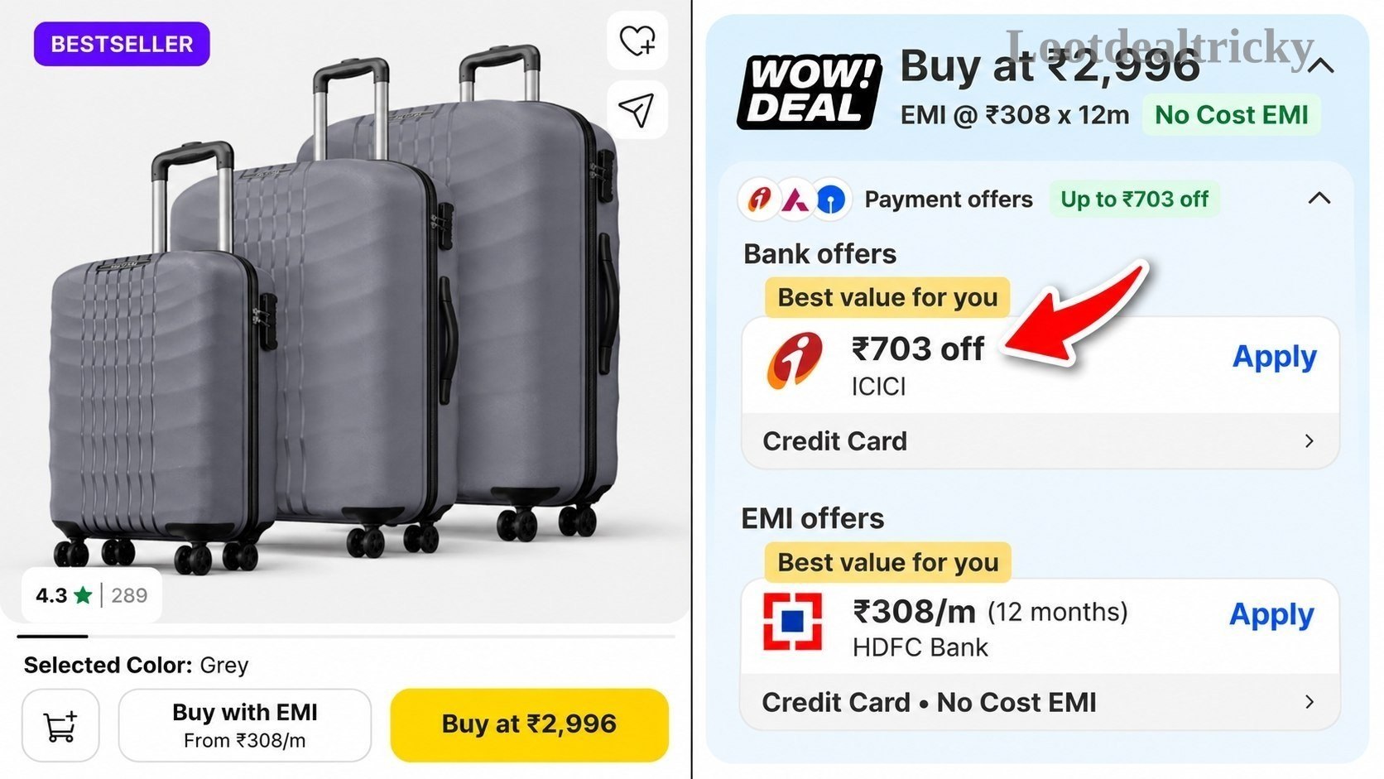Tap the HDFC Bank logo icon

792,621
